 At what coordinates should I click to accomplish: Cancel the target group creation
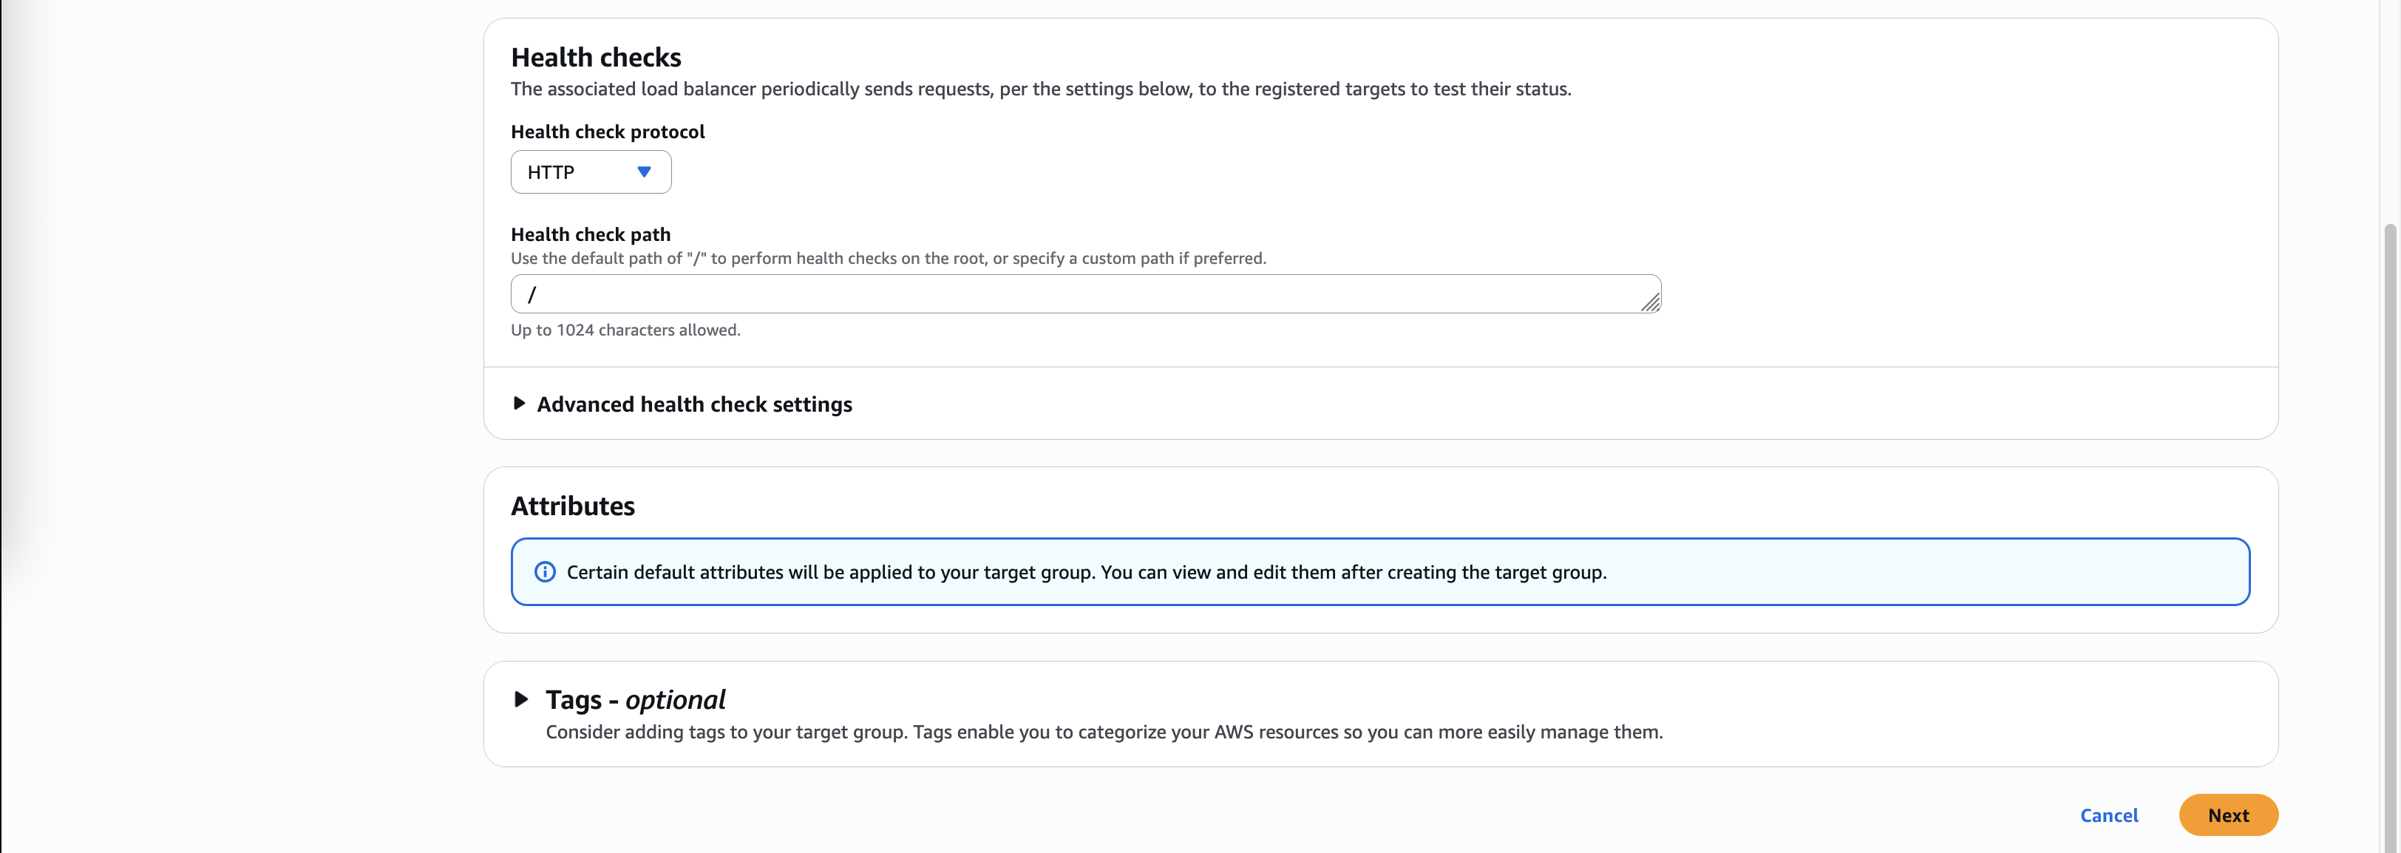tap(2108, 816)
